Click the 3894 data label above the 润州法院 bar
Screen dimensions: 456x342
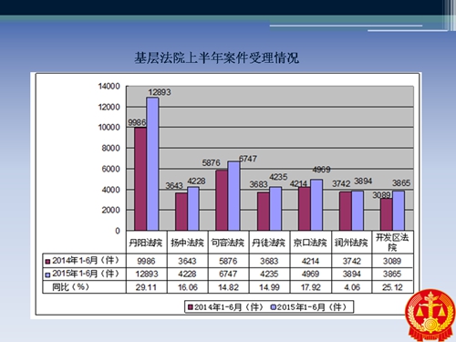click(363, 181)
